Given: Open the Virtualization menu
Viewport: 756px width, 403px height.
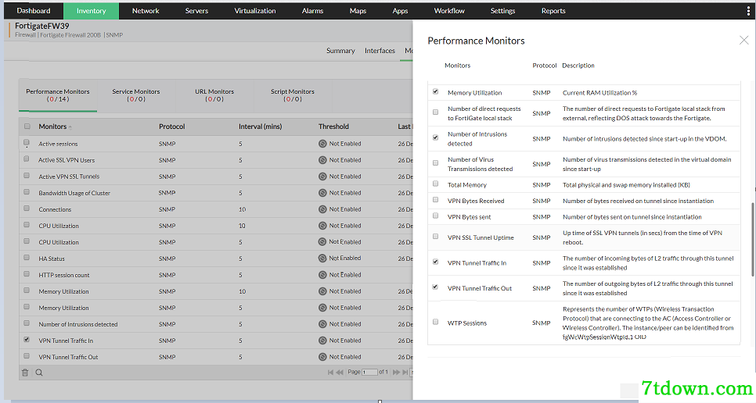Looking at the screenshot, I should [x=255, y=11].
